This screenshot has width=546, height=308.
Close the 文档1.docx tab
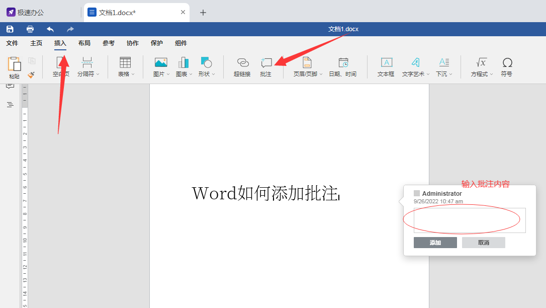click(x=183, y=12)
